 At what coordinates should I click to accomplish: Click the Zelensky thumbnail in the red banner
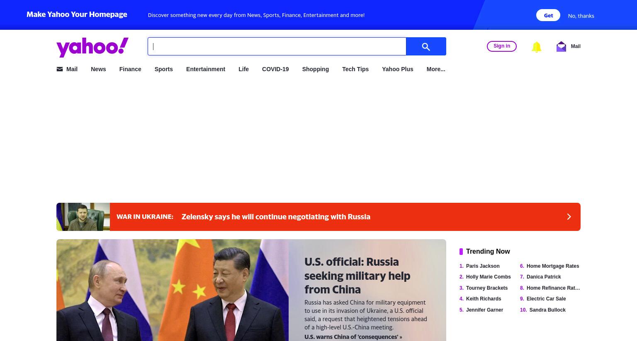pyautogui.click(x=83, y=217)
